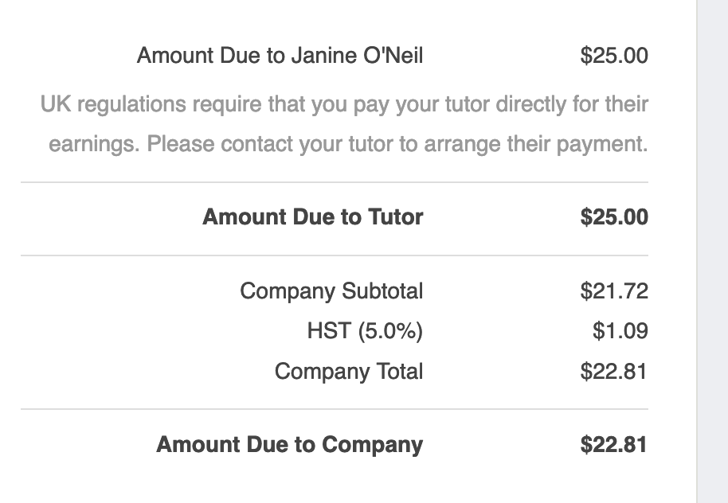Click the $25.00 amount beside Janine O'Neil
Viewport: 728px width, 503px height.
click(614, 56)
